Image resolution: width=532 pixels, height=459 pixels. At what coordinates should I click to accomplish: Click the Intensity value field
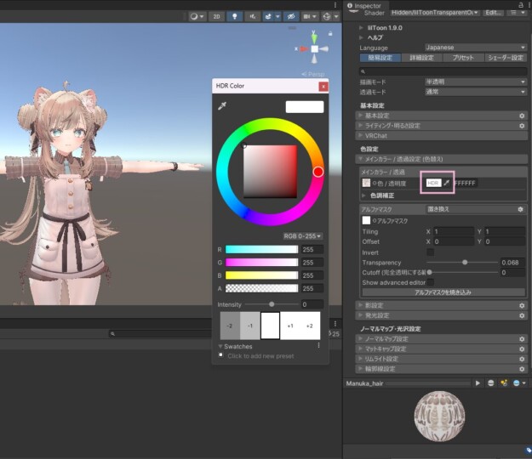[312, 304]
